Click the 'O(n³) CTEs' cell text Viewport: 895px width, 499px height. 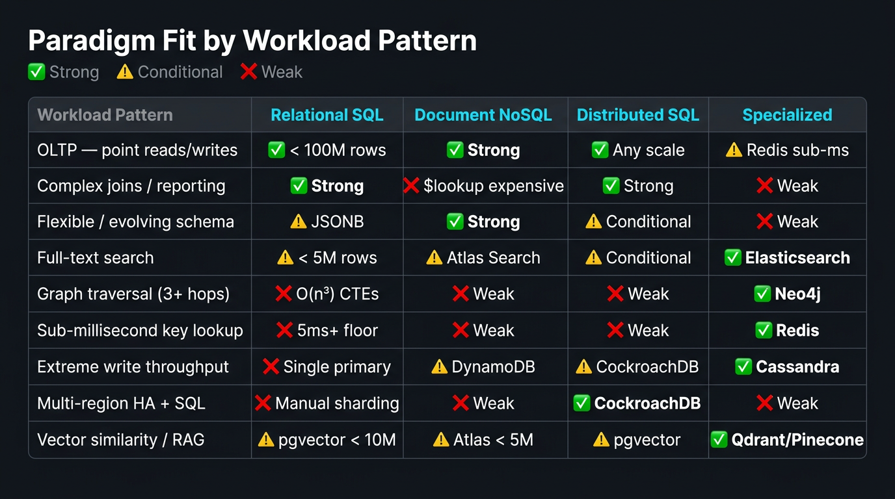point(337,294)
